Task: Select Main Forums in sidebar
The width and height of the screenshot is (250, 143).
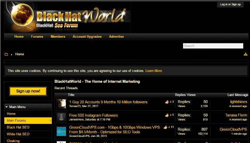Action: pyautogui.click(x=28, y=120)
